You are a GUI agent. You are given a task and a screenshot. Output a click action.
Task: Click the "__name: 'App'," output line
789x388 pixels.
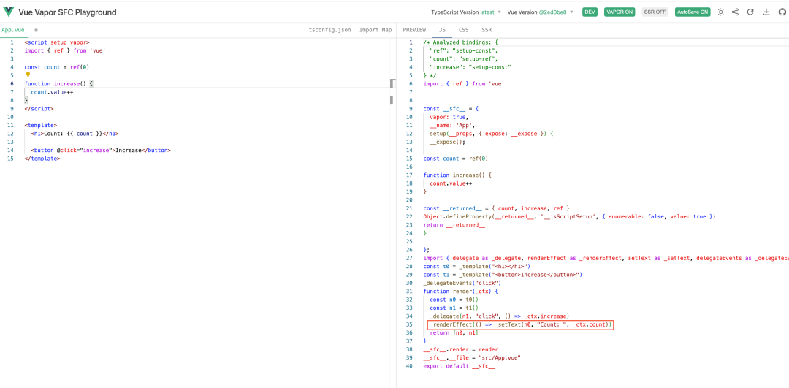[452, 125]
